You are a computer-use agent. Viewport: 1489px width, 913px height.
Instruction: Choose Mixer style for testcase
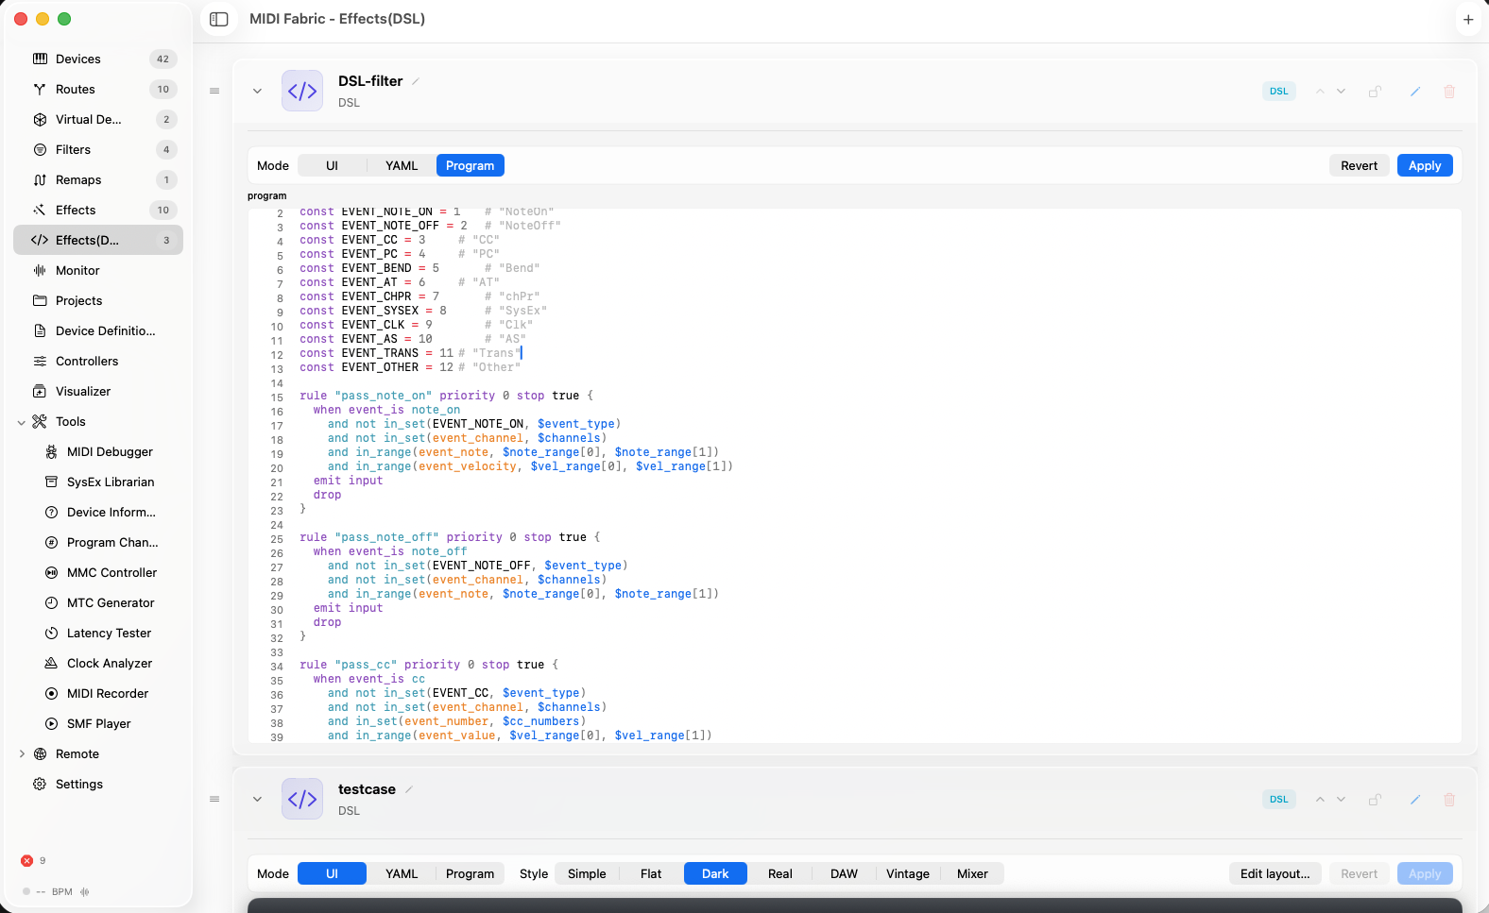click(x=972, y=873)
